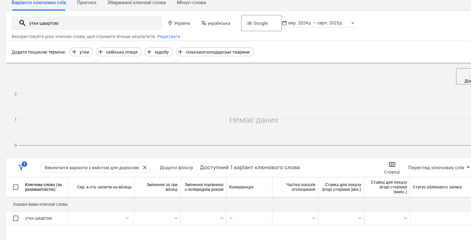This screenshot has height=240, width=471.
Task: Tick the checkbox for утки швартові row
Action: (x=16, y=218)
